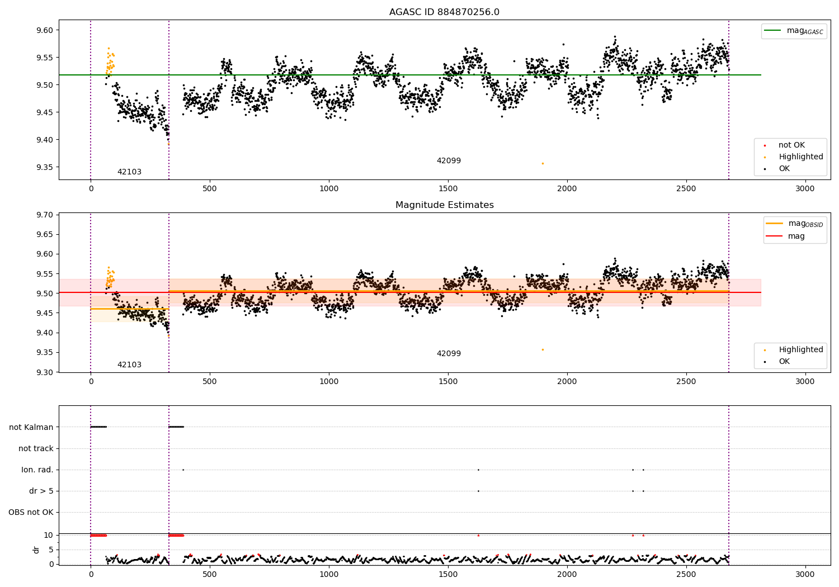Click the 'dr' axis label in bottom plot
The image size is (839, 587).
coord(36,550)
